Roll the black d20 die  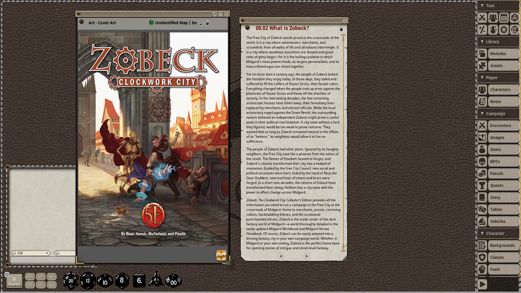point(71,280)
